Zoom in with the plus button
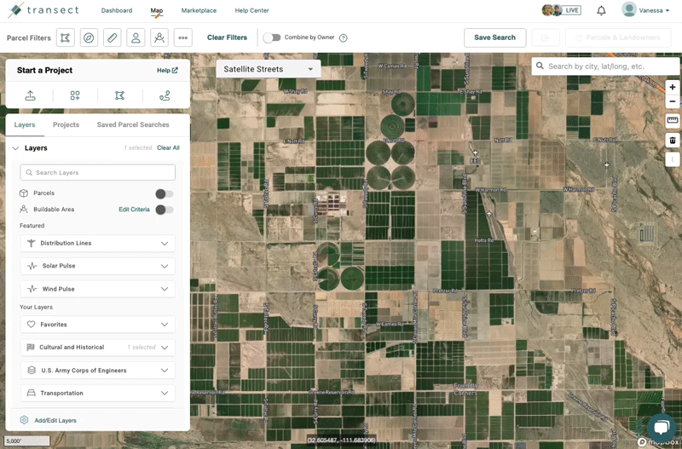The height and width of the screenshot is (449, 682). click(672, 87)
